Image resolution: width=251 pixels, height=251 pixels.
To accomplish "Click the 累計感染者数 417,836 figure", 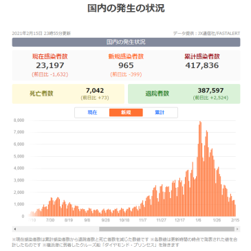I will click(x=202, y=65).
